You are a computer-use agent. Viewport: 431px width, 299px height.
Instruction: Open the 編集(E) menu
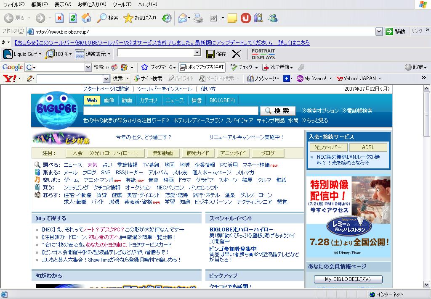pos(39,4)
